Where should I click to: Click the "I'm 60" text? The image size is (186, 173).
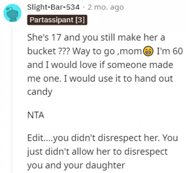click(x=166, y=51)
